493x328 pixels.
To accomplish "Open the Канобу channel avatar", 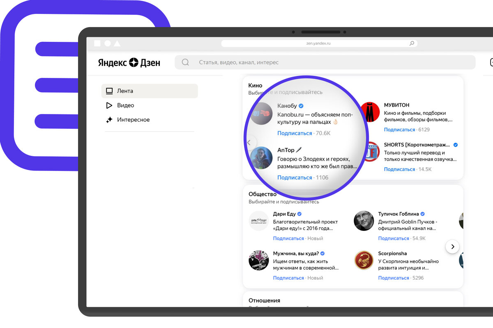I will [262, 113].
